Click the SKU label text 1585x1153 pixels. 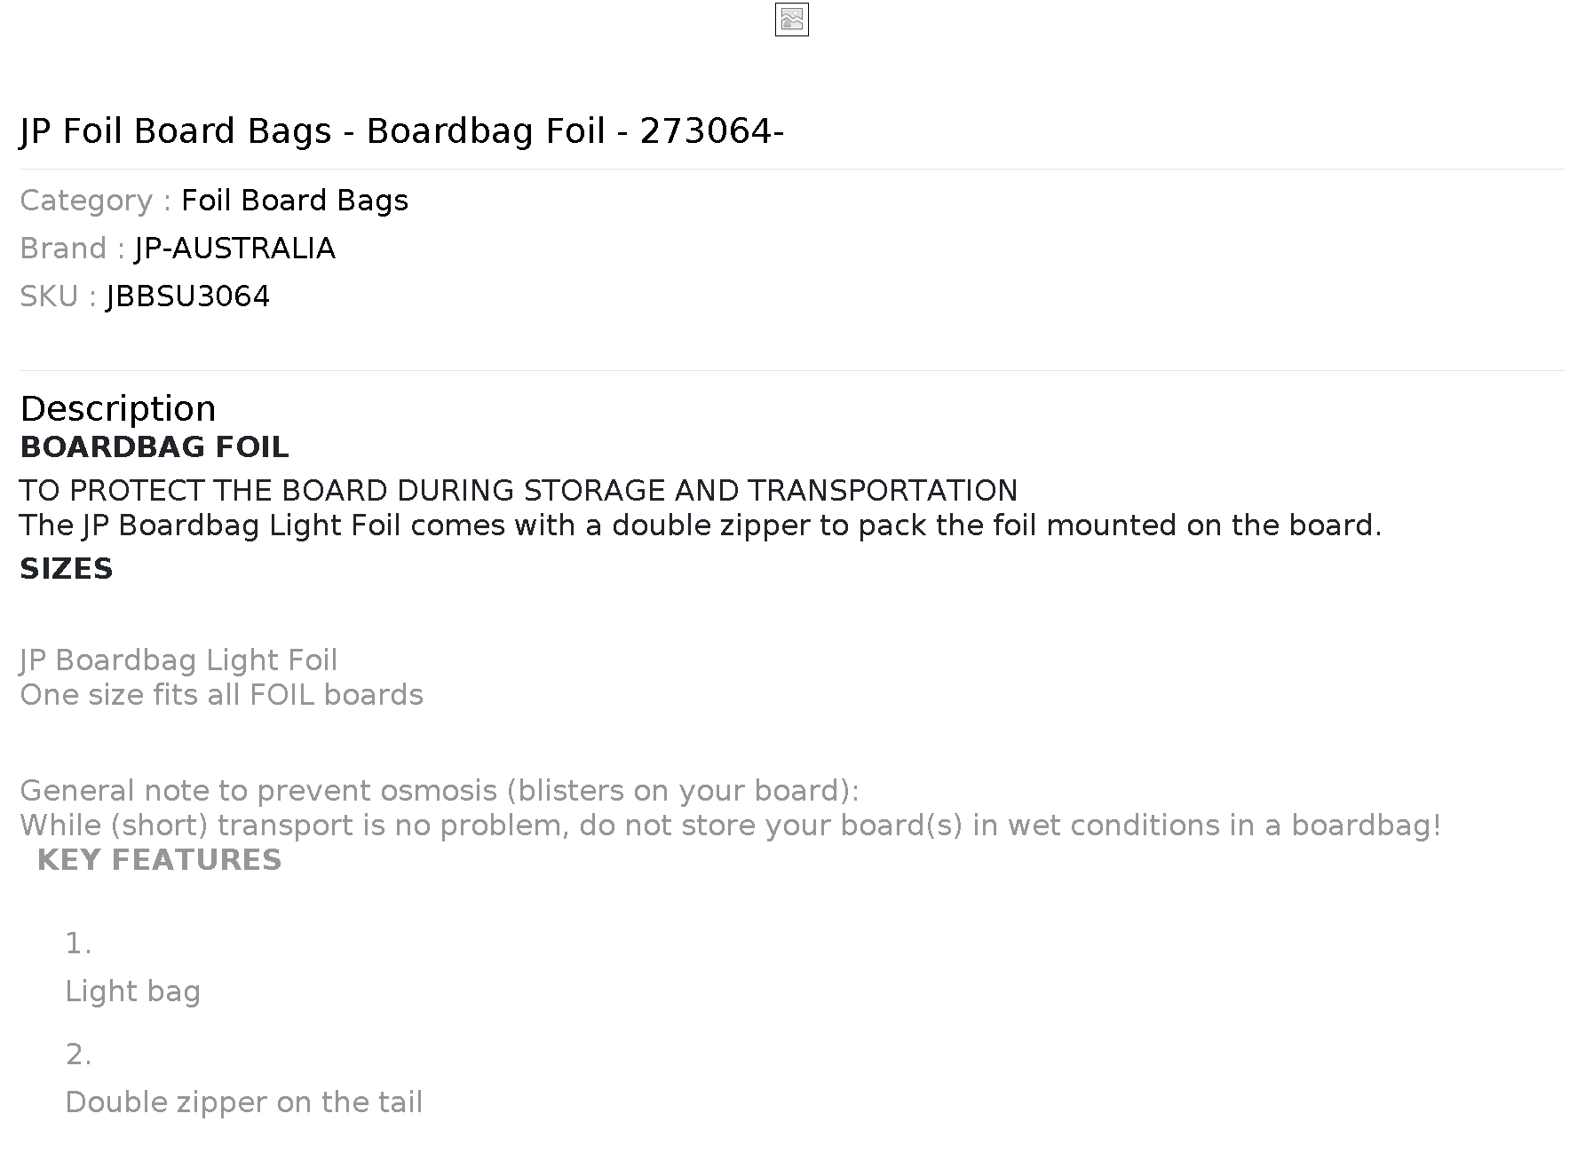[x=59, y=296]
